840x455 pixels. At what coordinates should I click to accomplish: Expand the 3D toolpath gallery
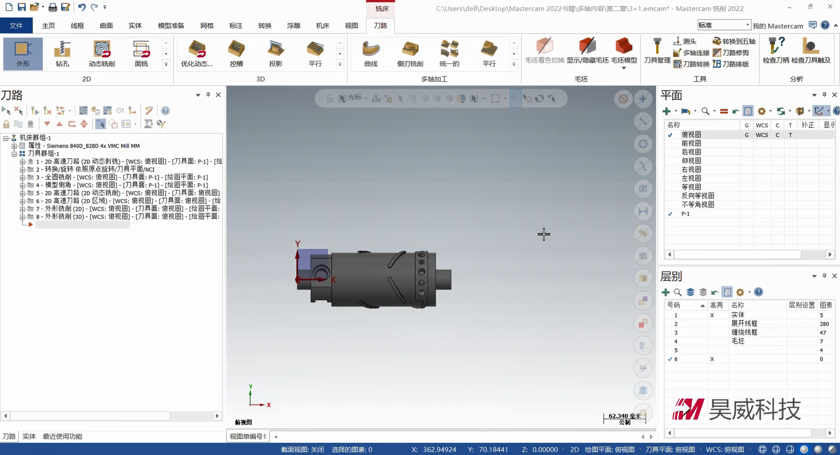click(340, 64)
